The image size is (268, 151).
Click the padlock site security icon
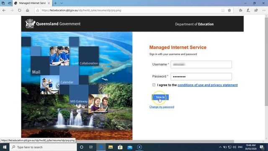pos(38,10)
